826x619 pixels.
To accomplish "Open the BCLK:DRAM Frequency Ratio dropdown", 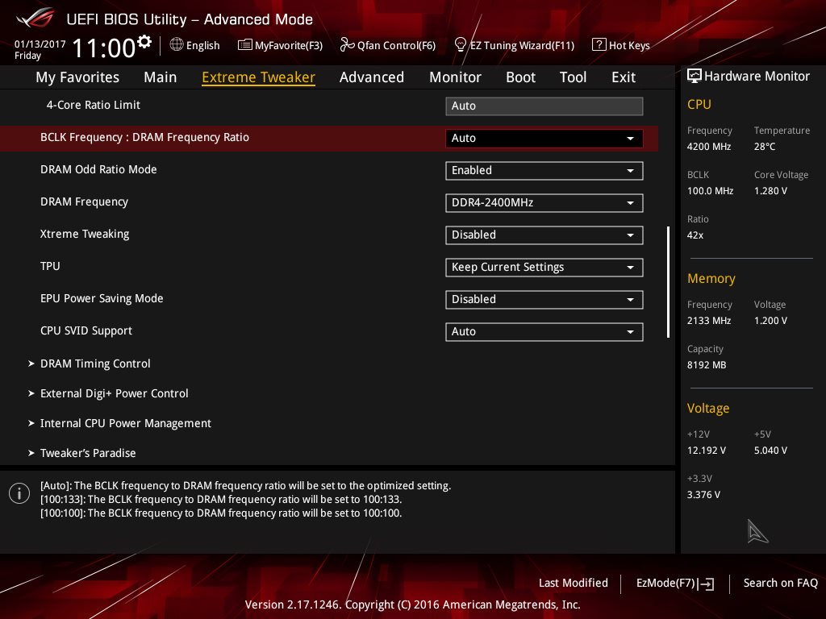I will [x=544, y=139].
